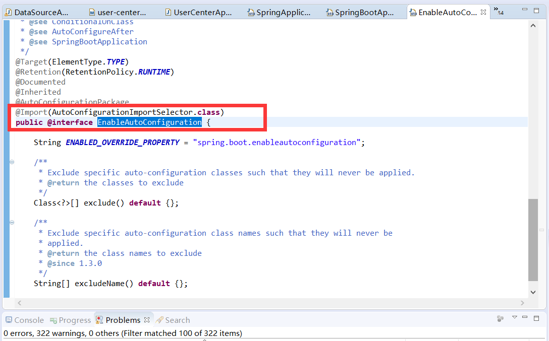The height and width of the screenshot is (341, 549).
Task: Maximize the editor area
Action: click(536, 11)
